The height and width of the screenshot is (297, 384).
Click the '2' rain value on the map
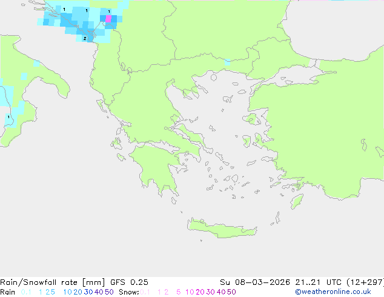[x=85, y=38]
